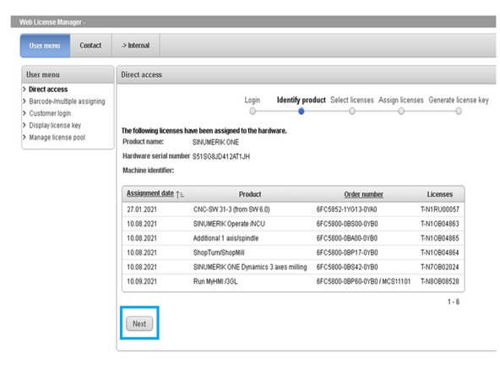Click the Direct access panel heading
This screenshot has height=375, width=500.
pos(142,75)
